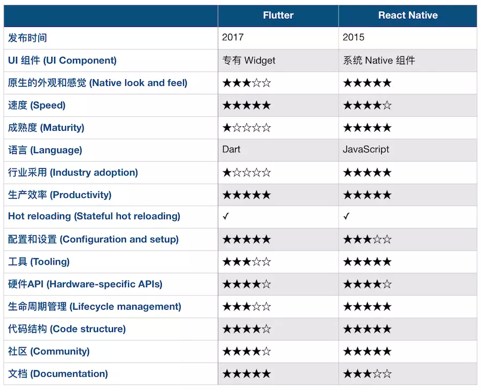Click React Native's Hardware-specific APIs stars

tap(367, 284)
